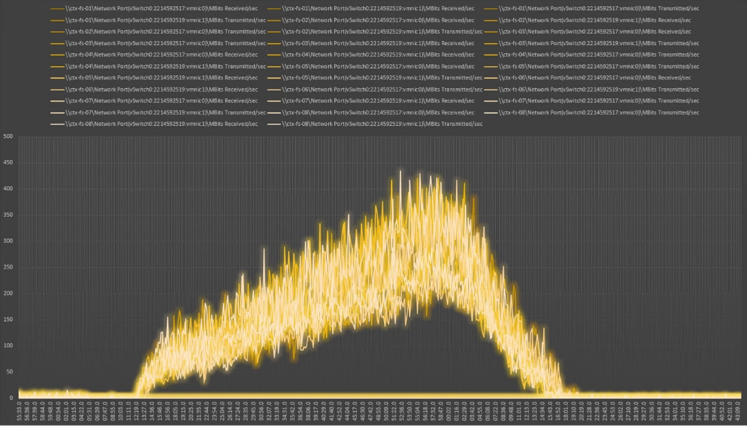The height and width of the screenshot is (426, 747).
Task: Click the 400 label on the vertical axis
Action: 8,189
